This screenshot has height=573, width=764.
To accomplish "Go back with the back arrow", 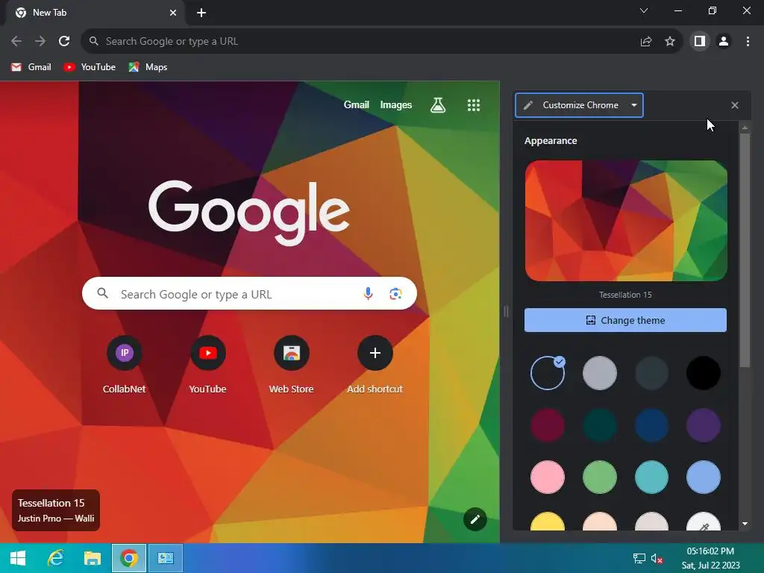I will [x=16, y=42].
